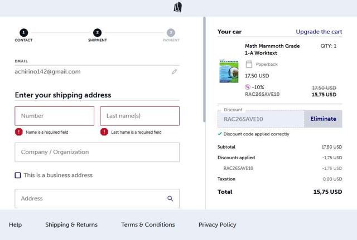Click the store logo icon at top
The width and height of the screenshot is (357, 240).
click(178, 7)
